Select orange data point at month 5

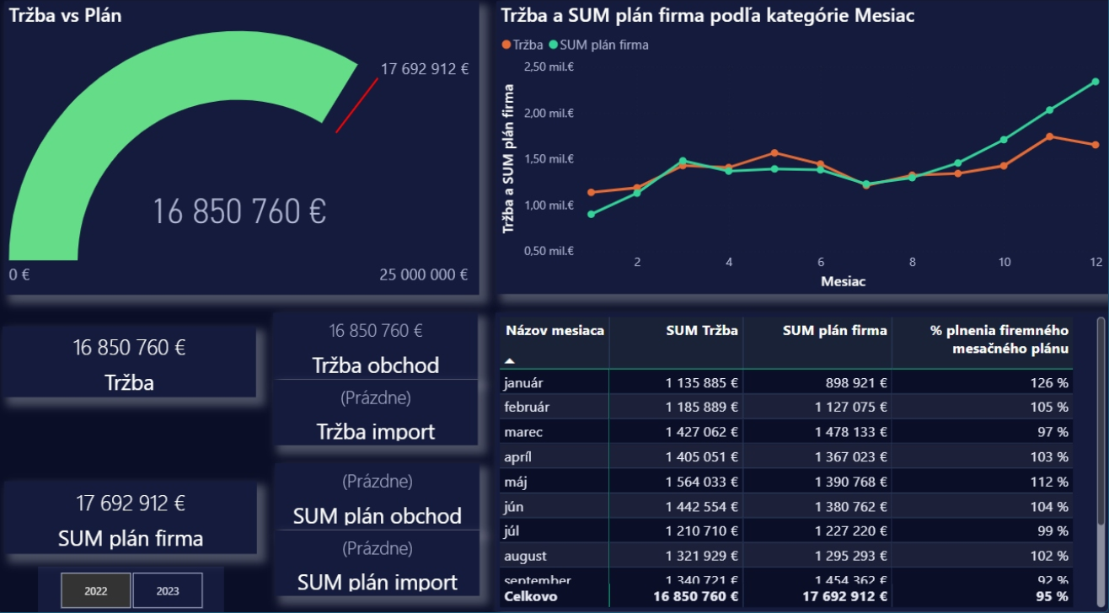[x=774, y=152]
